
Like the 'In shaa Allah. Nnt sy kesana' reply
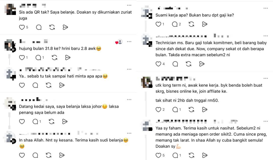click(22, 155)
